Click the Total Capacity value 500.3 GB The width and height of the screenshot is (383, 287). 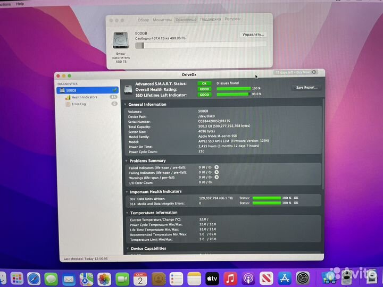[x=224, y=126]
